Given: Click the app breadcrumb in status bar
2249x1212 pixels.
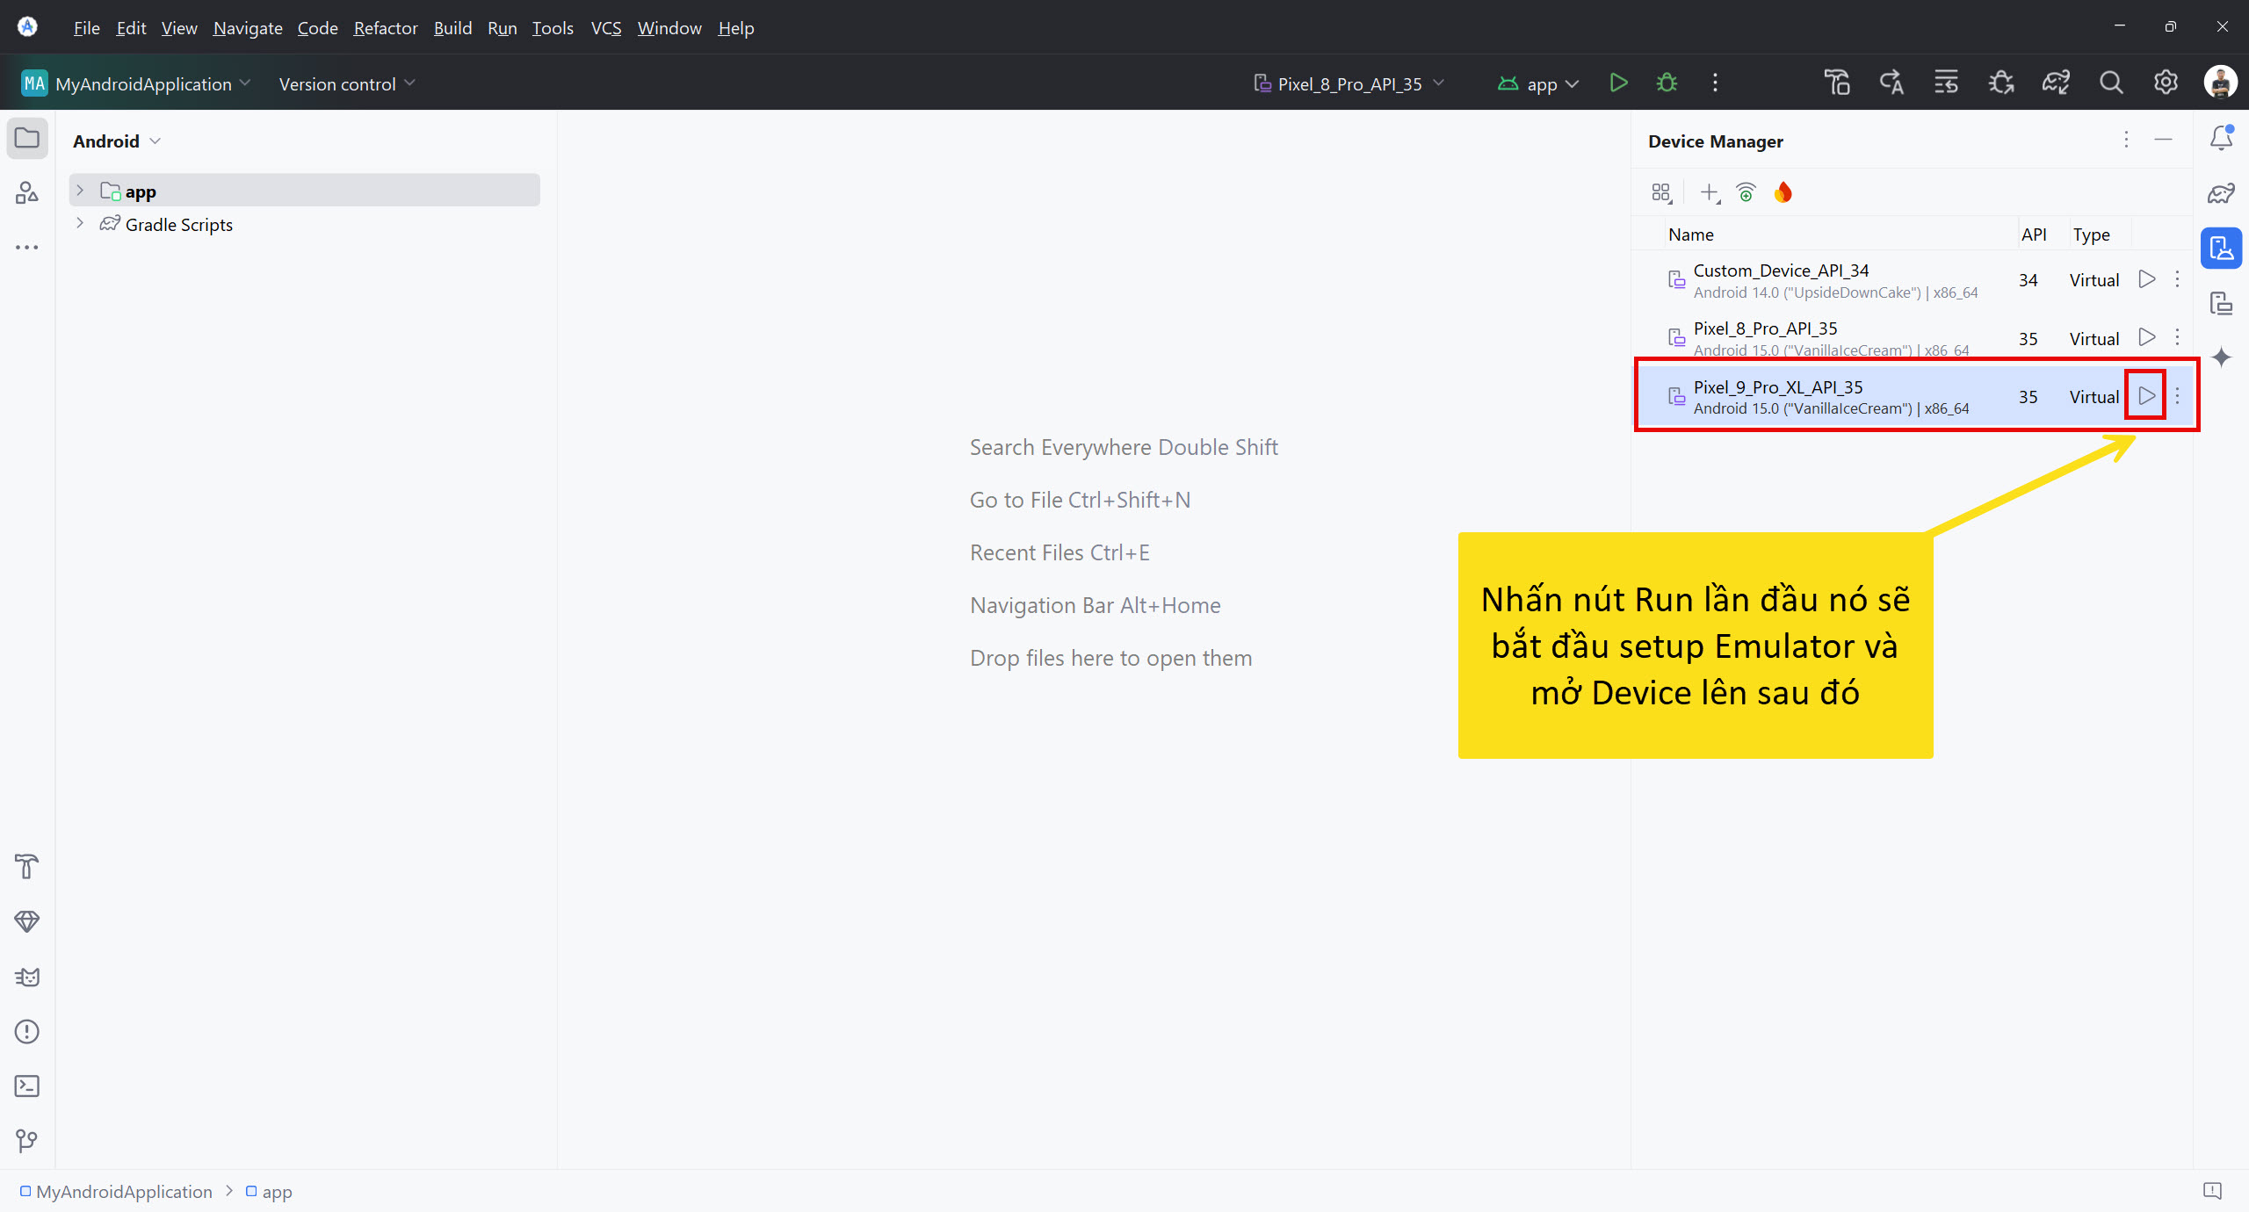Looking at the screenshot, I should coord(269,1192).
